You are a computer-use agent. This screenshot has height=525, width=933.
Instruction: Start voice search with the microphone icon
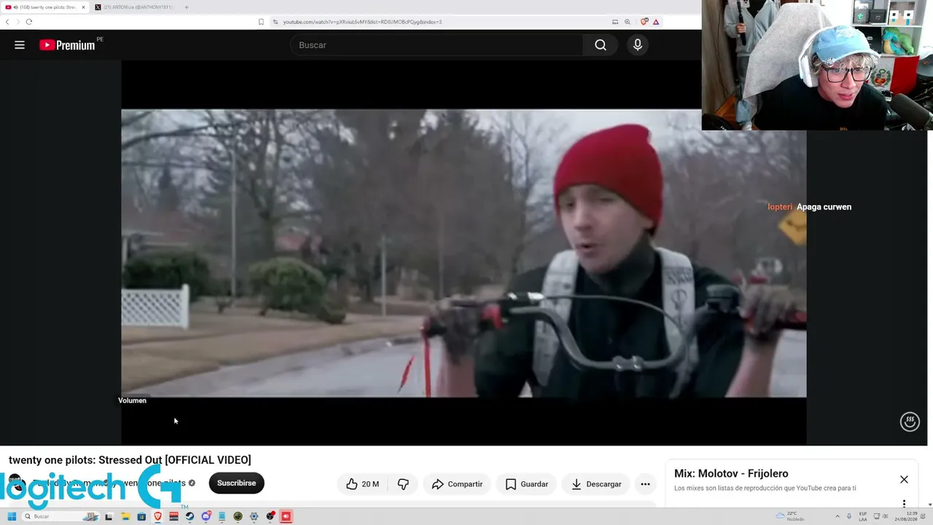[x=638, y=45]
